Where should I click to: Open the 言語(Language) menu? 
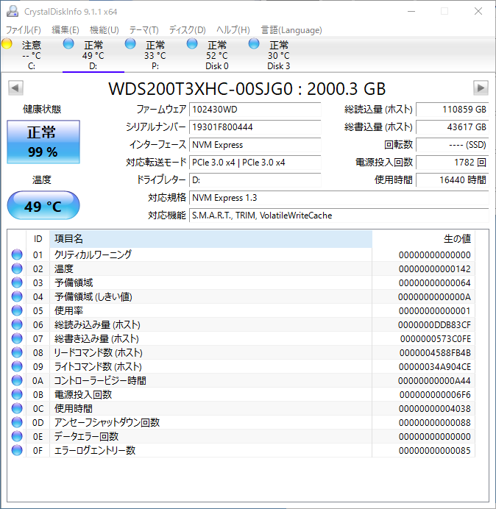291,30
